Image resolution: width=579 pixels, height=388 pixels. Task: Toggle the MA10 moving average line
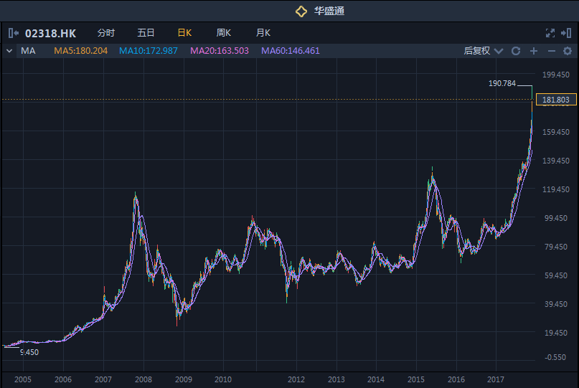click(x=148, y=51)
